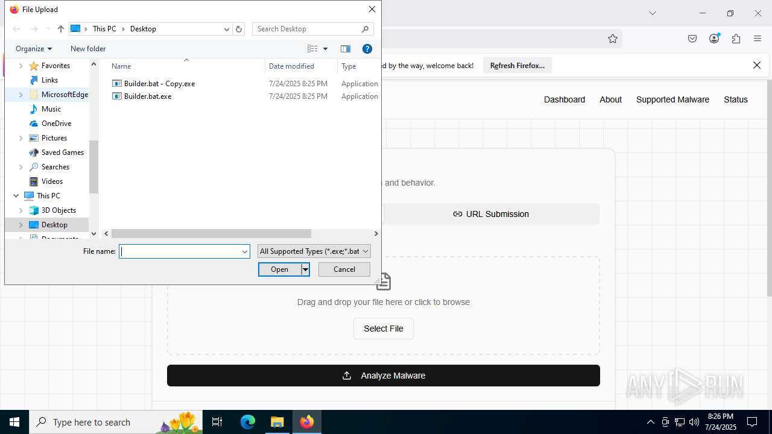Click the Analyze Malware button

(384, 376)
